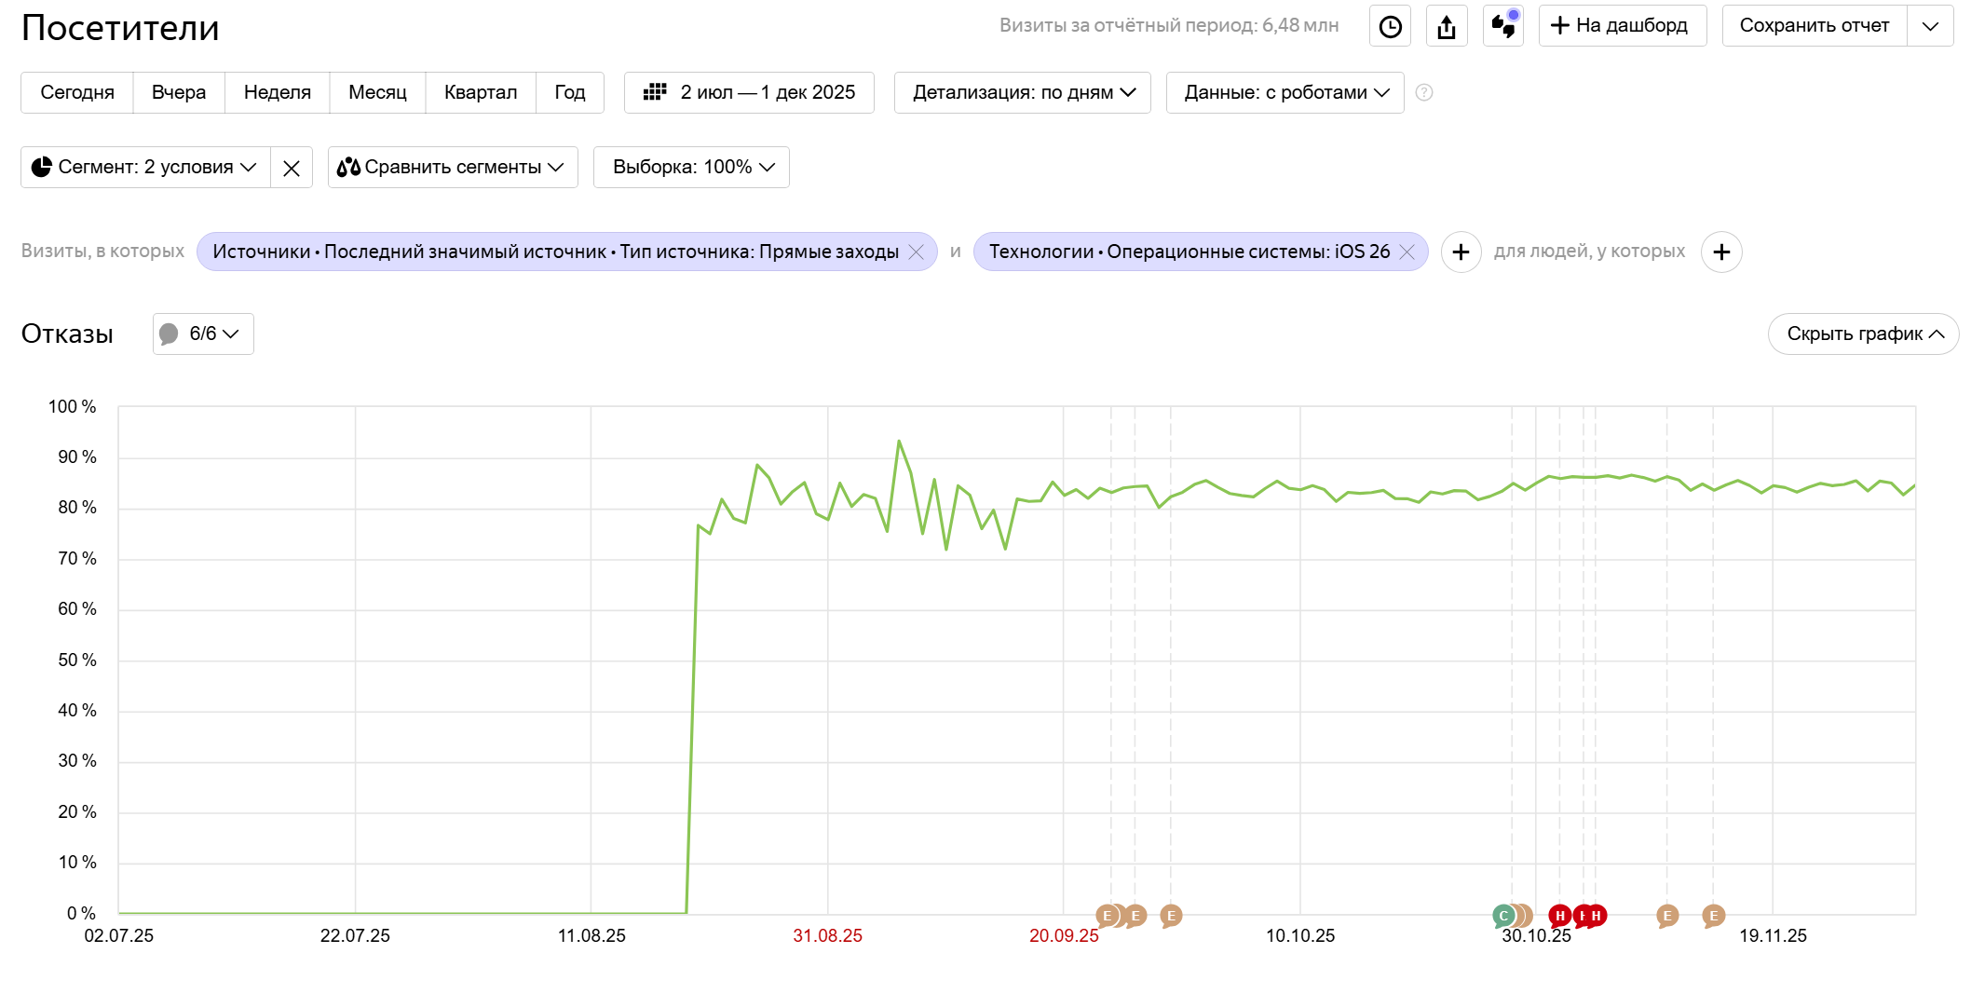Clear the segment with X button
1971x994 pixels.
292,168
